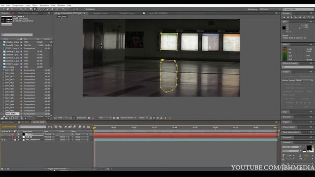The width and height of the screenshot is (315, 177).
Task: Click the black color swatch in Info panel
Action: (284, 28)
